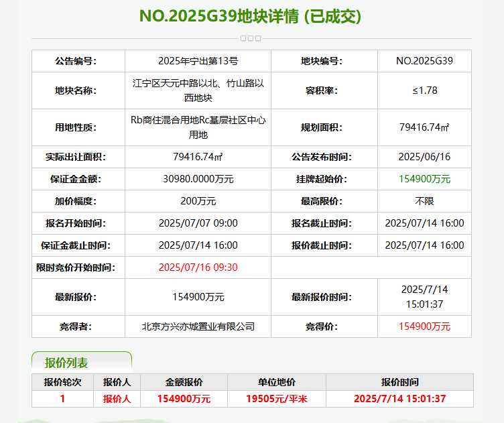
Task: Click the 实际出让面积 value 79416.74㎡
Action: tap(198, 157)
